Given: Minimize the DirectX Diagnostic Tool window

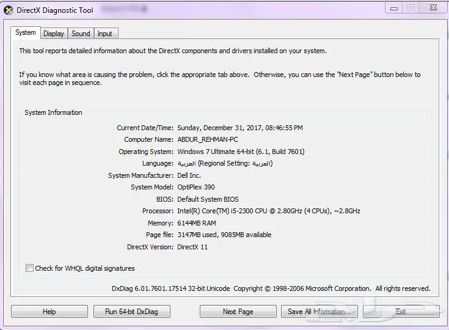Looking at the screenshot, I should click(x=392, y=8).
